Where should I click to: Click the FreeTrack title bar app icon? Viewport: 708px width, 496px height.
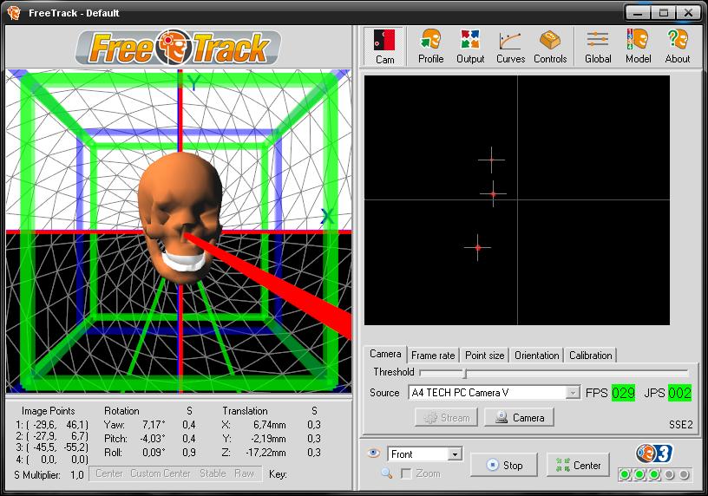click(14, 13)
